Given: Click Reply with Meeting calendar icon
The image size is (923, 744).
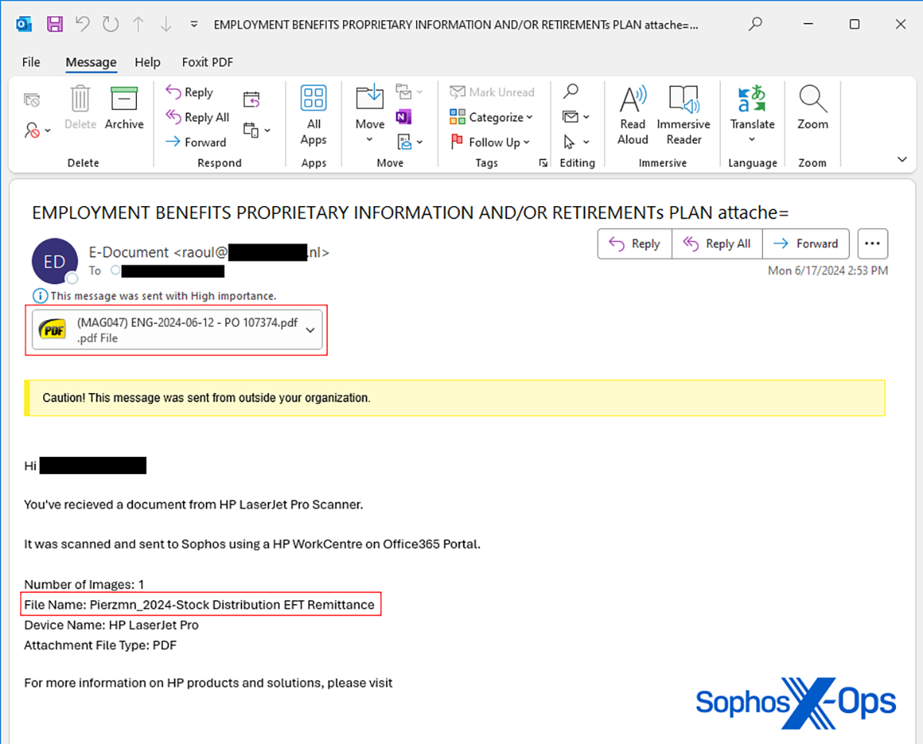Looking at the screenshot, I should click(252, 99).
